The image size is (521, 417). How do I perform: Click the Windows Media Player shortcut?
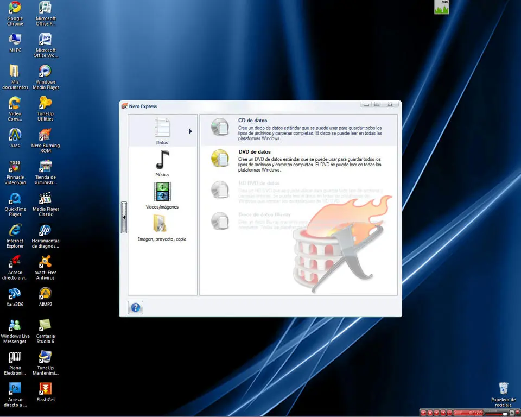[46, 77]
